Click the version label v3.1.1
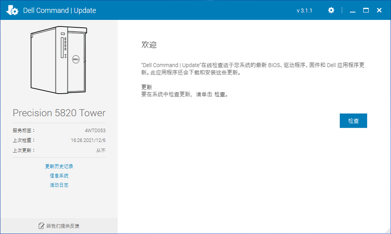 [x=304, y=10]
